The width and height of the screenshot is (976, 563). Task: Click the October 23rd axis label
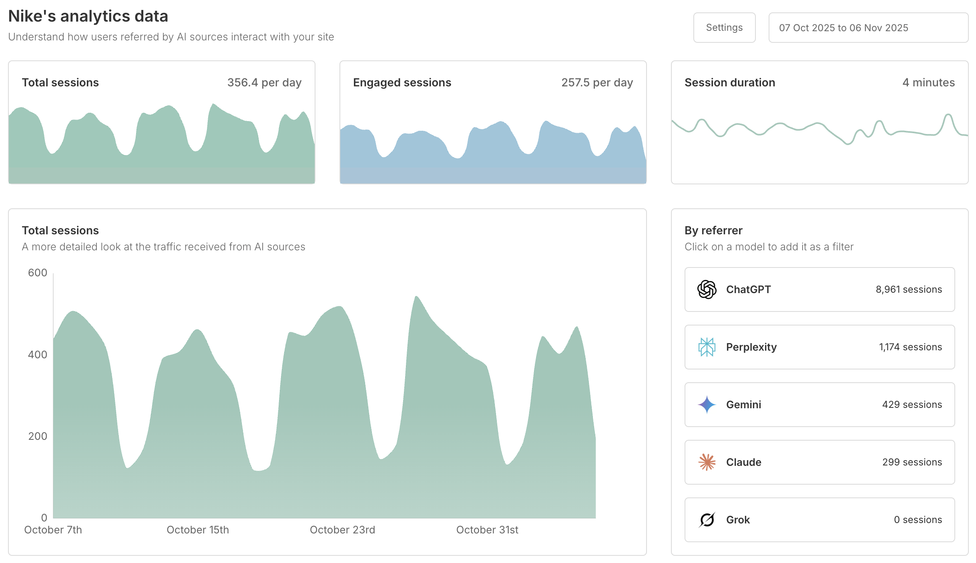[342, 530]
